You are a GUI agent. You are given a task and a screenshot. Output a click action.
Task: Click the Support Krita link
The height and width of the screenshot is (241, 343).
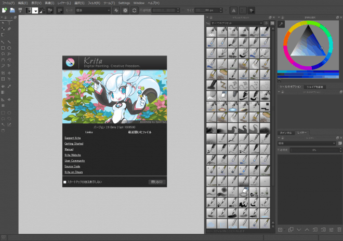pos(72,138)
